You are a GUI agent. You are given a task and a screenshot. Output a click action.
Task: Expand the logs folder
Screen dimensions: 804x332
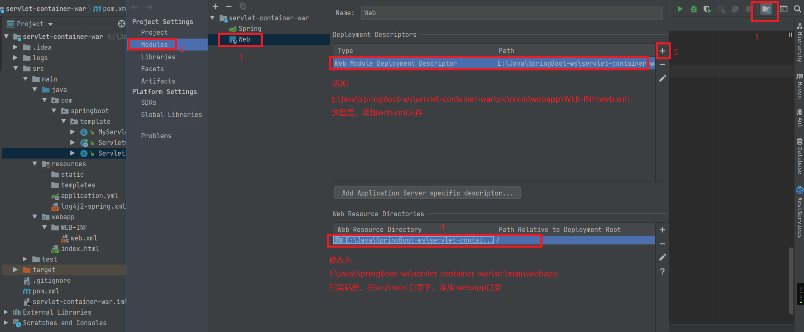pyautogui.click(x=16, y=58)
